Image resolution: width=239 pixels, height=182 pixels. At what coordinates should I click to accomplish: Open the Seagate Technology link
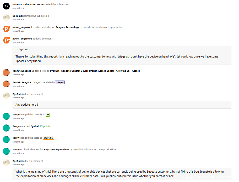67,27
